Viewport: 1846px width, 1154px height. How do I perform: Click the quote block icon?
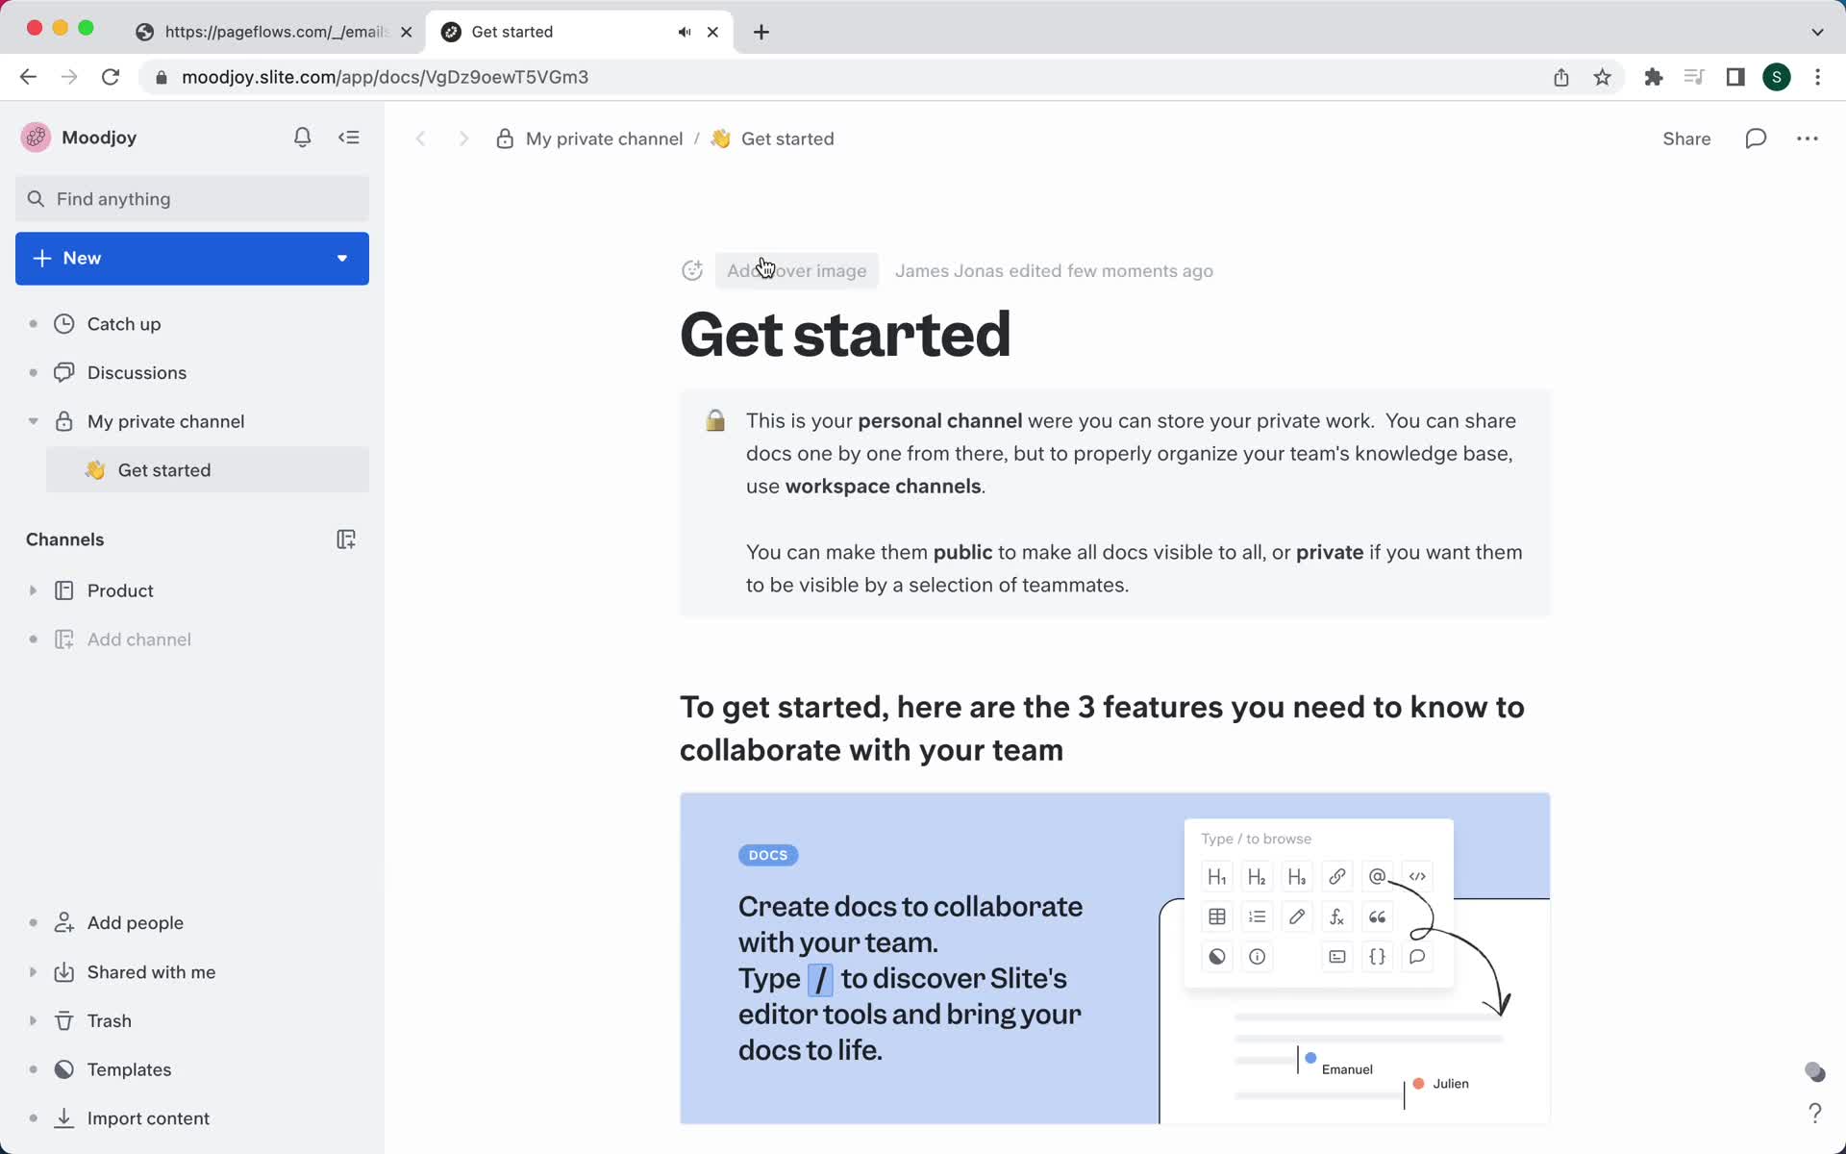(1376, 915)
